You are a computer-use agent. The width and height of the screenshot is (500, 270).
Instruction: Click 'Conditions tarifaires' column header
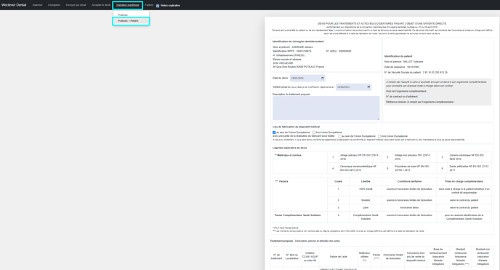click(x=409, y=182)
